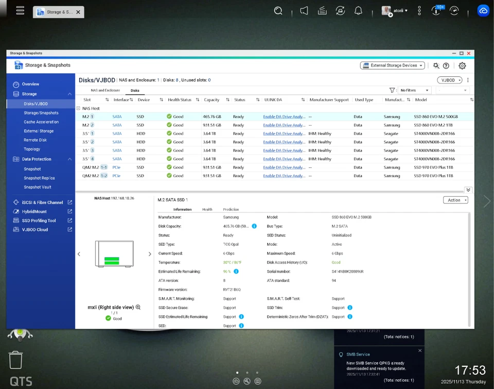This screenshot has height=389, width=494.
Task: Open the Storage & Snapshots settings gear
Action: [x=462, y=66]
